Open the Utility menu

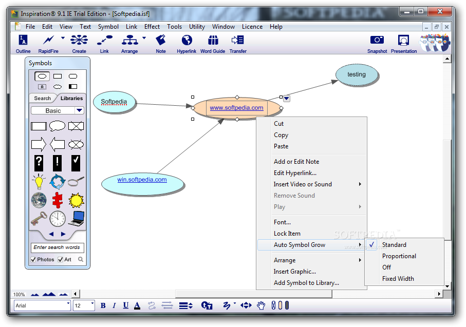(x=197, y=27)
